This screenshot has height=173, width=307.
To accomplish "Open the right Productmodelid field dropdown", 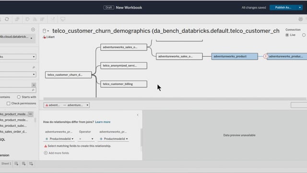I will pyautogui.click(x=114, y=139).
